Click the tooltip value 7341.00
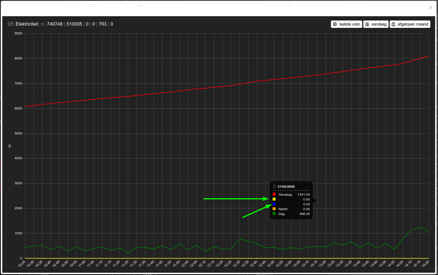This screenshot has width=438, height=275. [304, 195]
